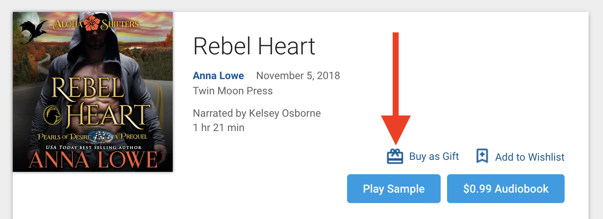Click the Twin Moon Press publisher text
The width and height of the screenshot is (603, 219).
point(233,91)
